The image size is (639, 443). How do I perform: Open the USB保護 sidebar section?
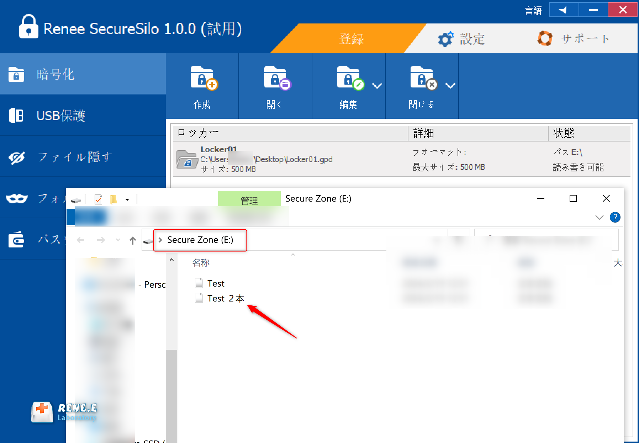click(83, 116)
